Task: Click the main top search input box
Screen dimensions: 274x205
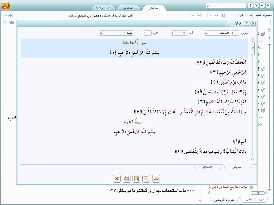Action: pyautogui.click(x=228, y=5)
